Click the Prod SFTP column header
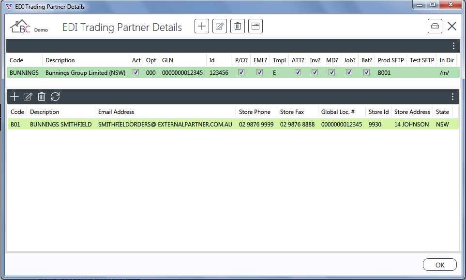 coord(391,60)
